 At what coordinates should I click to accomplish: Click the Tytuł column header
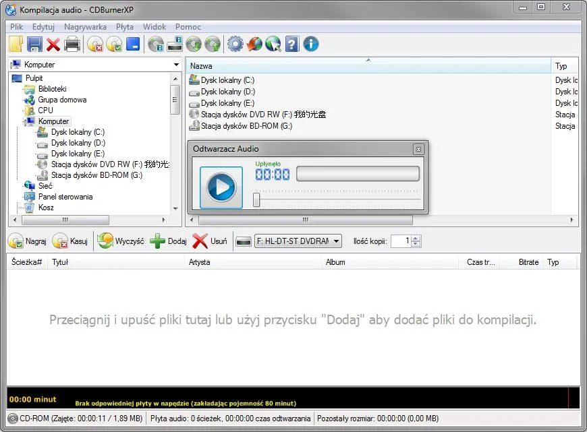pos(115,262)
